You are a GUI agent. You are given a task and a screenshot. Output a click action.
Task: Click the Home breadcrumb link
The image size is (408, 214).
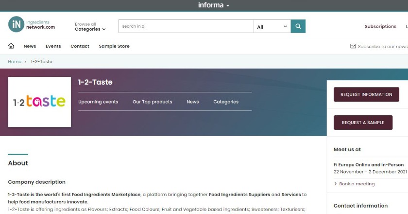pos(15,61)
